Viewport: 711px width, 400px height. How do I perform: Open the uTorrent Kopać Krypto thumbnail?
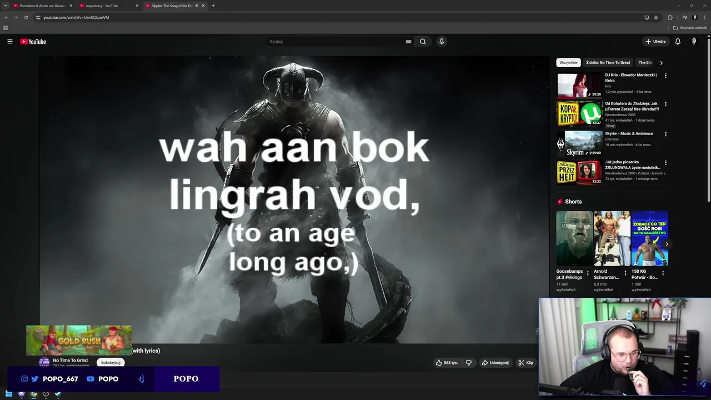coord(580,113)
